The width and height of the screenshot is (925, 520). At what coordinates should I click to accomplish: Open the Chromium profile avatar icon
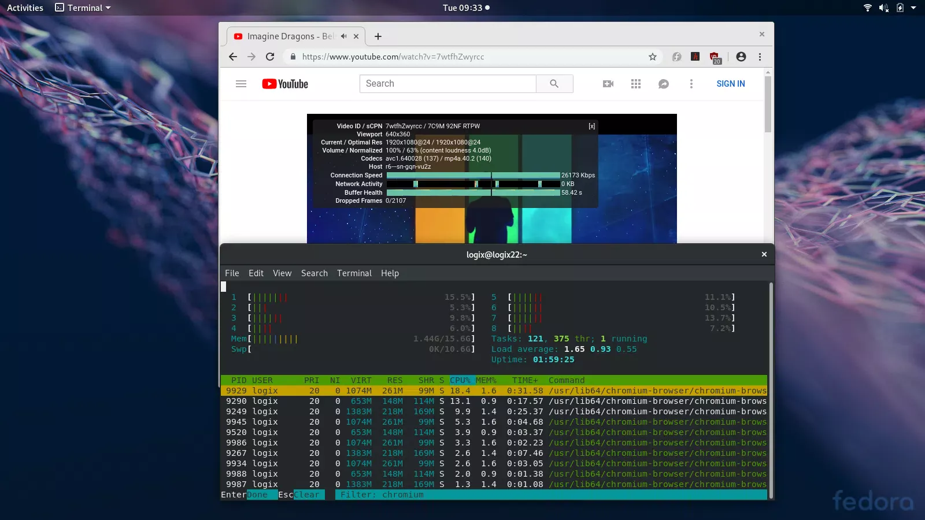pyautogui.click(x=741, y=57)
